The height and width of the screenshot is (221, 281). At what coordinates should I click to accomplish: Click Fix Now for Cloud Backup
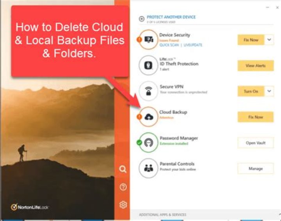256,117
